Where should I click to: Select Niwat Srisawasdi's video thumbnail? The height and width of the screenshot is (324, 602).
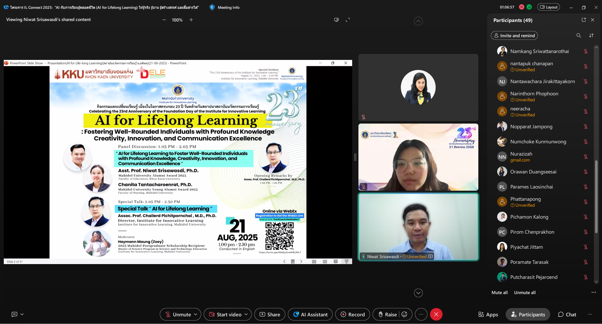(418, 226)
